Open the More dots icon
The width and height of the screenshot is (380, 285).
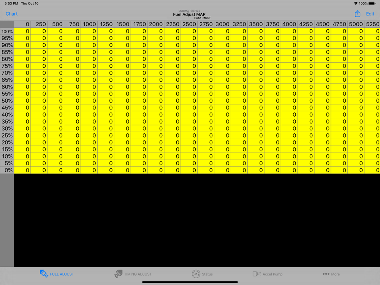coord(326,274)
